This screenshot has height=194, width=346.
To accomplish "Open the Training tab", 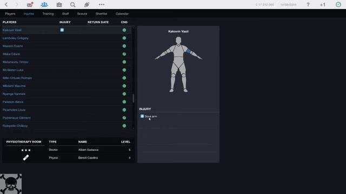I will click(x=48, y=13).
